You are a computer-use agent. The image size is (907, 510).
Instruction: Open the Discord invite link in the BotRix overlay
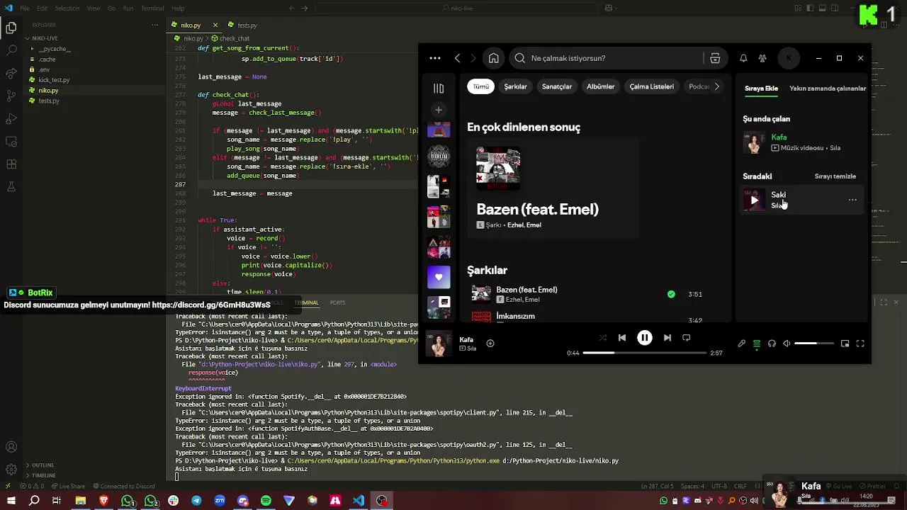[211, 305]
